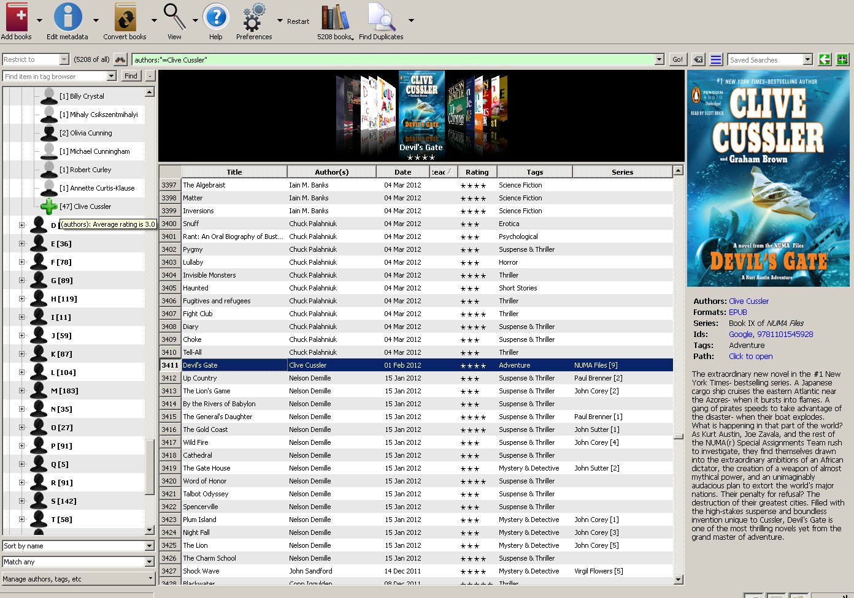854x598 pixels.
Task: Open advanced search with the binoculars icon
Action: 120,59
